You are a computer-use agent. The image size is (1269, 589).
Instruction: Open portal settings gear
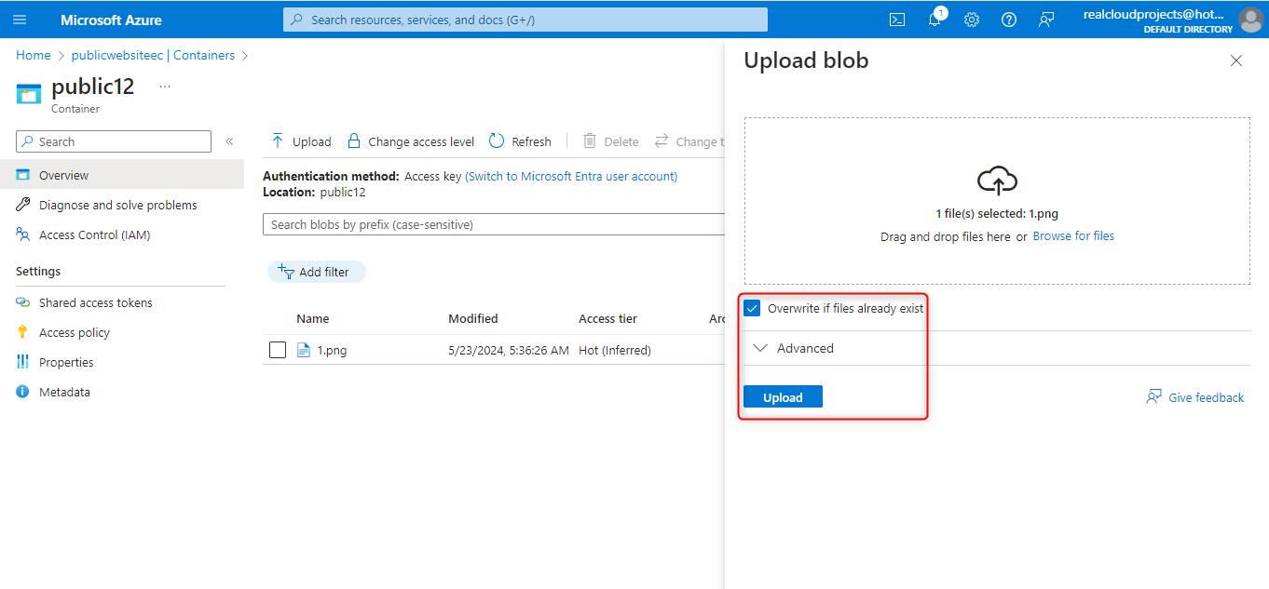[x=972, y=20]
